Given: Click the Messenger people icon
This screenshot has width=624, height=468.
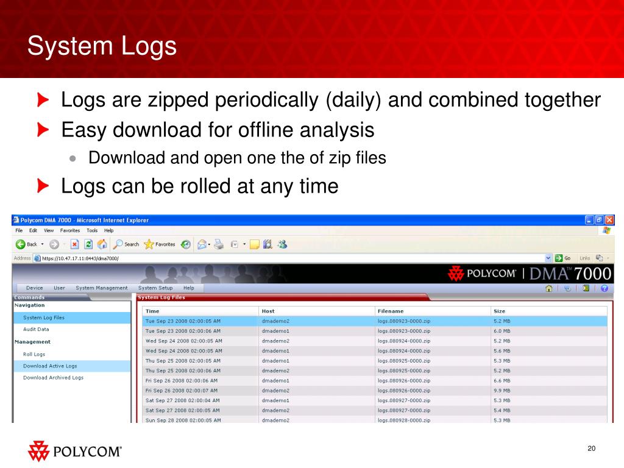Looking at the screenshot, I should coord(283,244).
